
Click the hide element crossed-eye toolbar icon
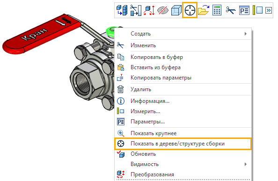[163, 10]
